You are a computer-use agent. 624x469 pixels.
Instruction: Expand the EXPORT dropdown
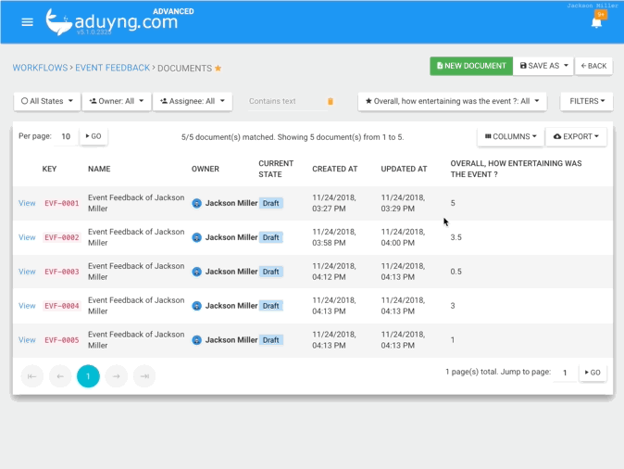point(576,136)
